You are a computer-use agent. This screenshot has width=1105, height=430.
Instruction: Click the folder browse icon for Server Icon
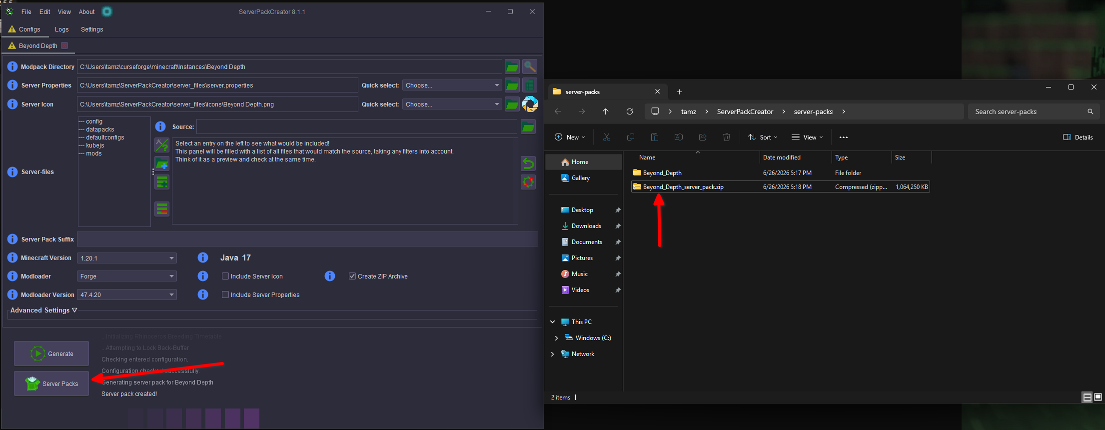pos(512,104)
